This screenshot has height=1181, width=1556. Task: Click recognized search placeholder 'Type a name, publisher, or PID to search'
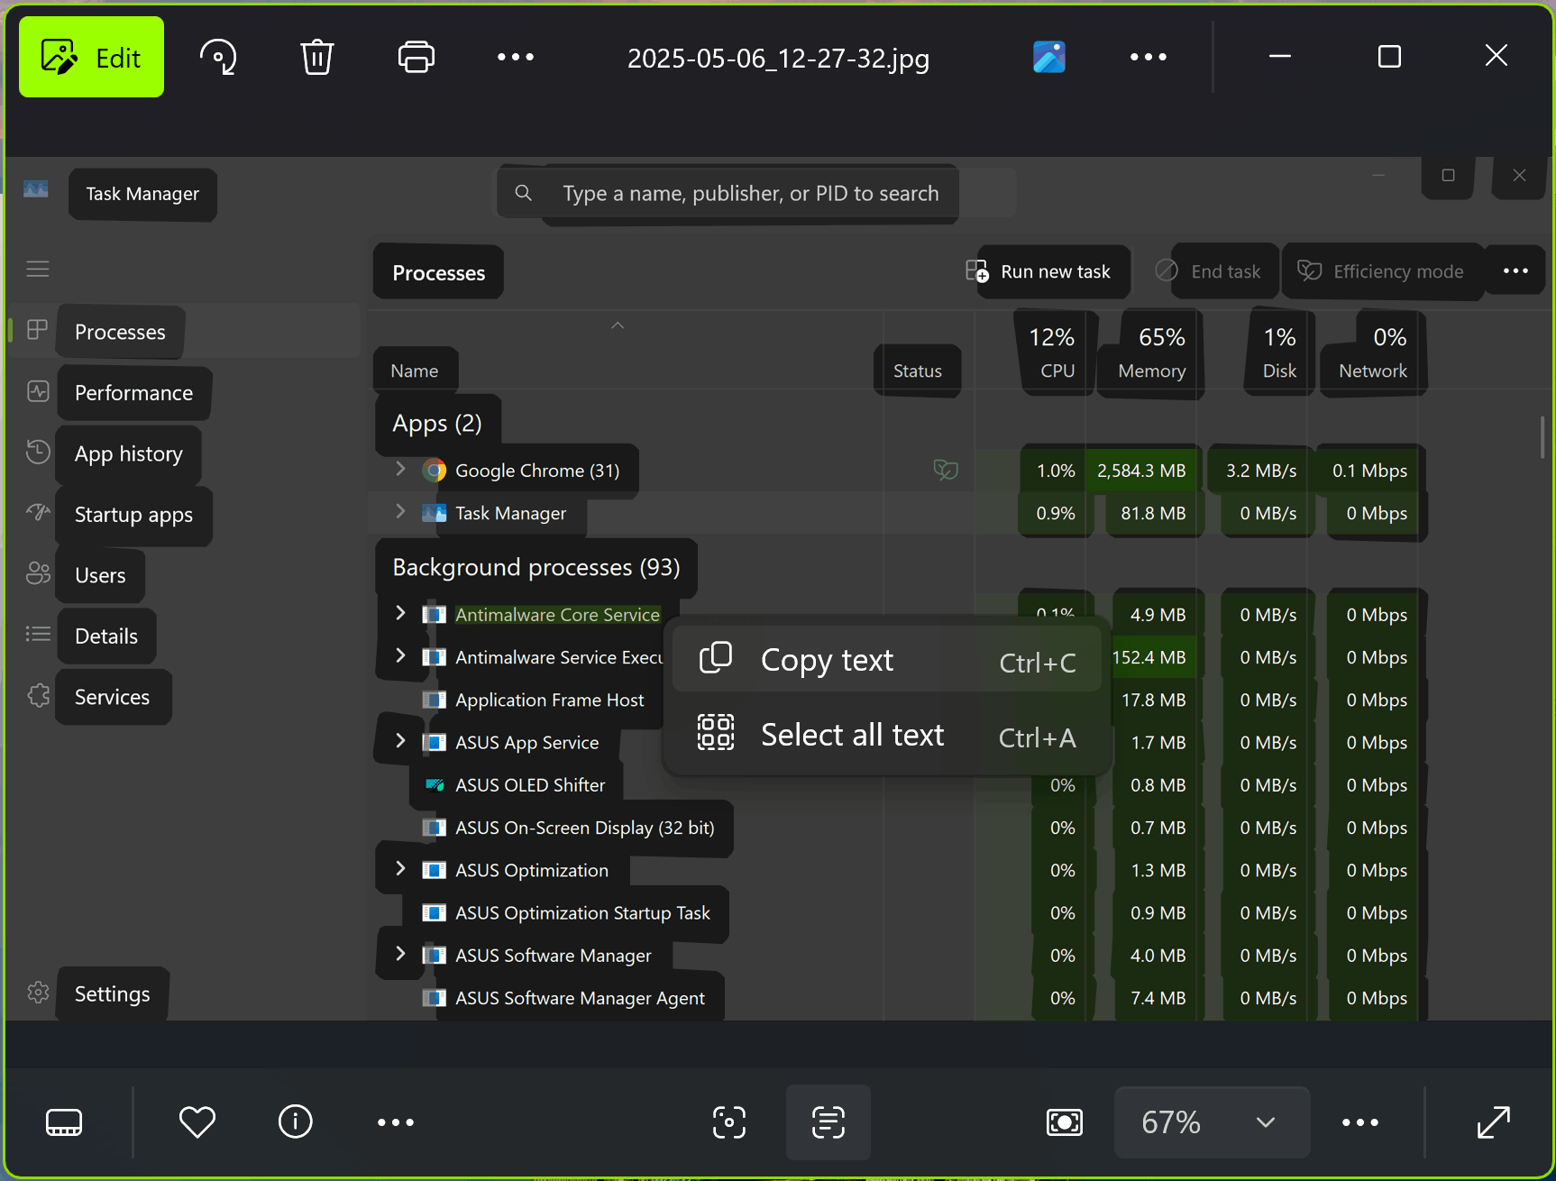(x=751, y=193)
